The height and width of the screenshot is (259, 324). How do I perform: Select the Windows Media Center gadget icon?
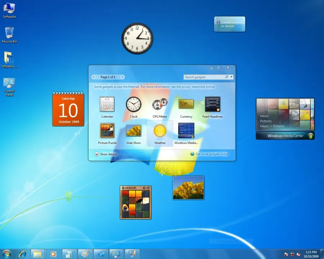click(186, 131)
